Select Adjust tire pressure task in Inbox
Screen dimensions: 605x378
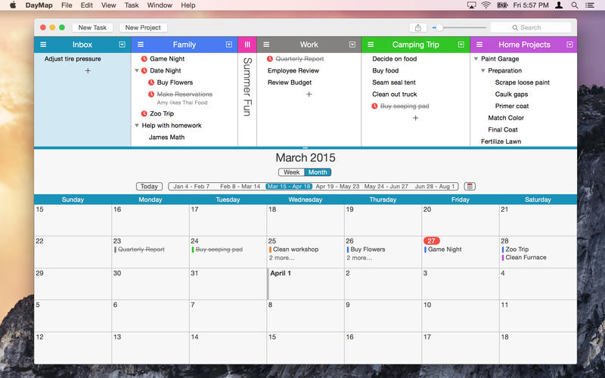(73, 59)
